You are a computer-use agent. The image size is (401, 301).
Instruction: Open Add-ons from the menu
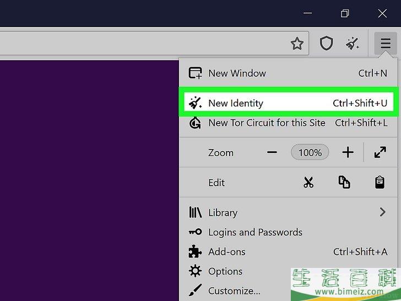[288, 251]
